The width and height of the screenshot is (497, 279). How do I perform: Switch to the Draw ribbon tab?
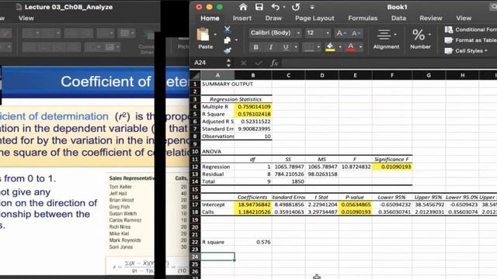[273, 19]
